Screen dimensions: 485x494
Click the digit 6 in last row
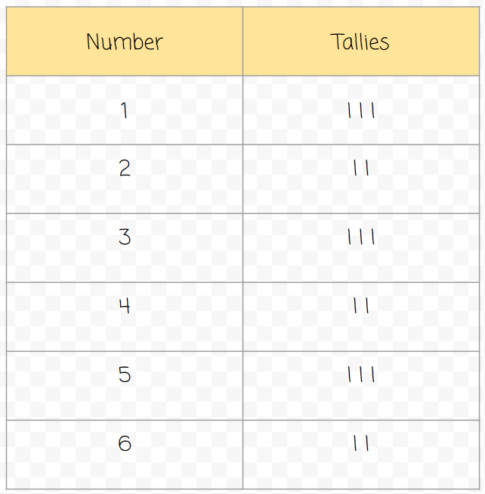click(x=125, y=443)
